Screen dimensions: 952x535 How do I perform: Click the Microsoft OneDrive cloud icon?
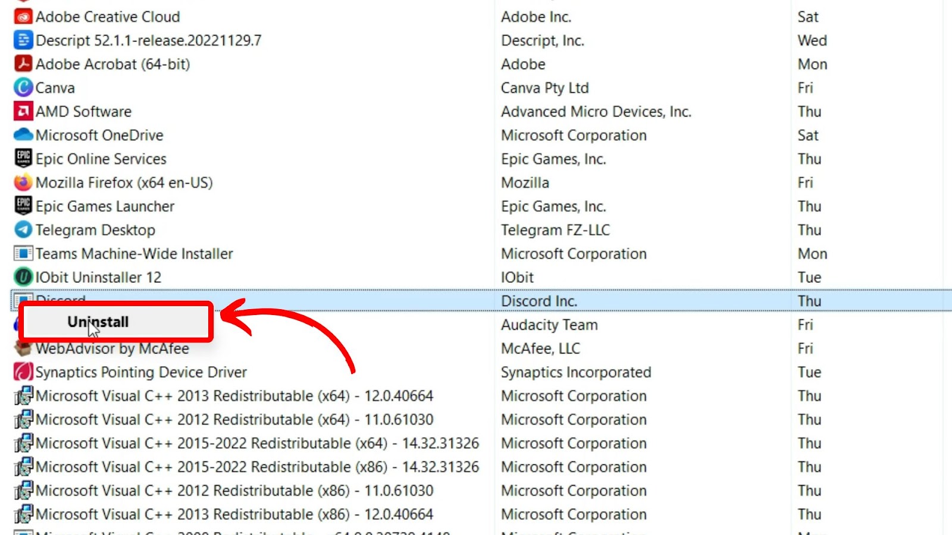click(23, 135)
